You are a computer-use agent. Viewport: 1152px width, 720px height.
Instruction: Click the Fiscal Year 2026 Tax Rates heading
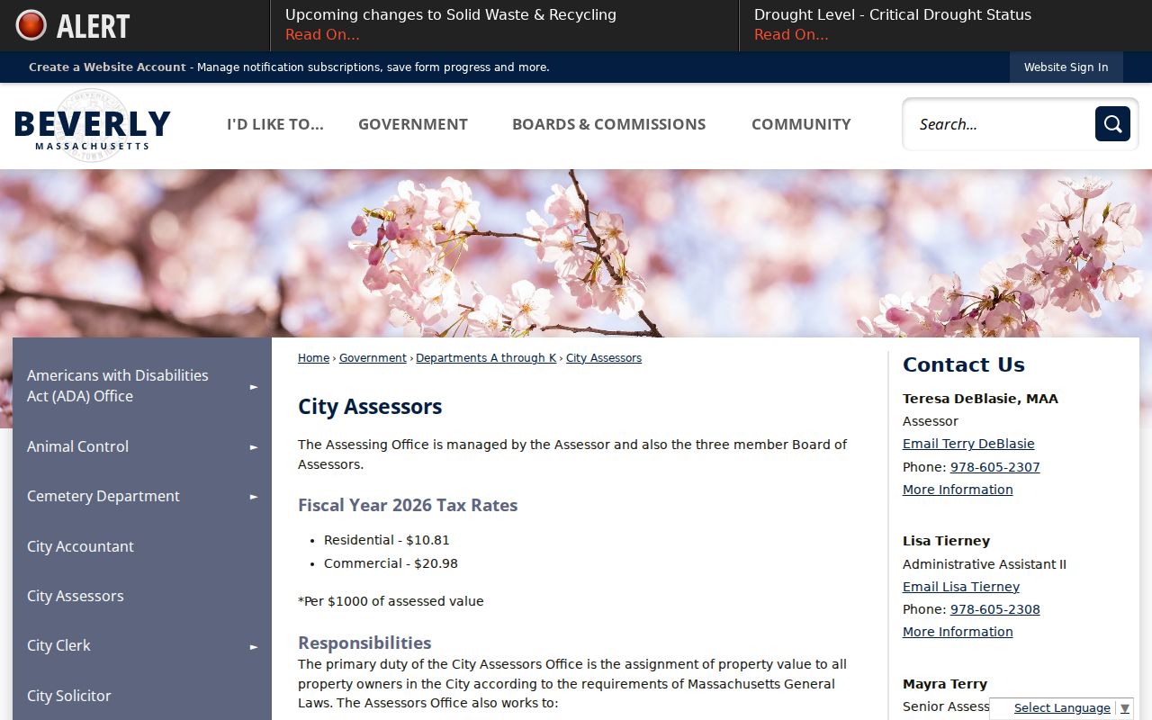(408, 505)
